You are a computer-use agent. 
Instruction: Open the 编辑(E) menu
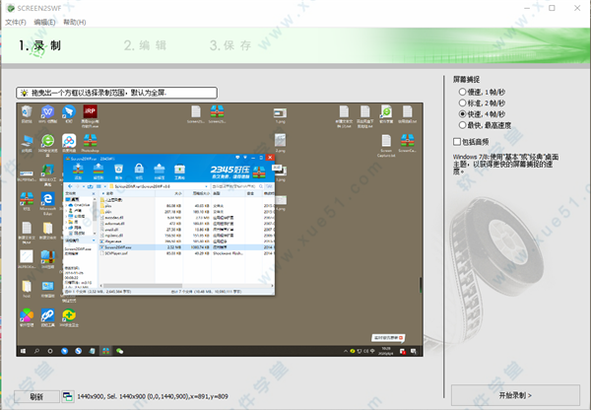coord(44,23)
